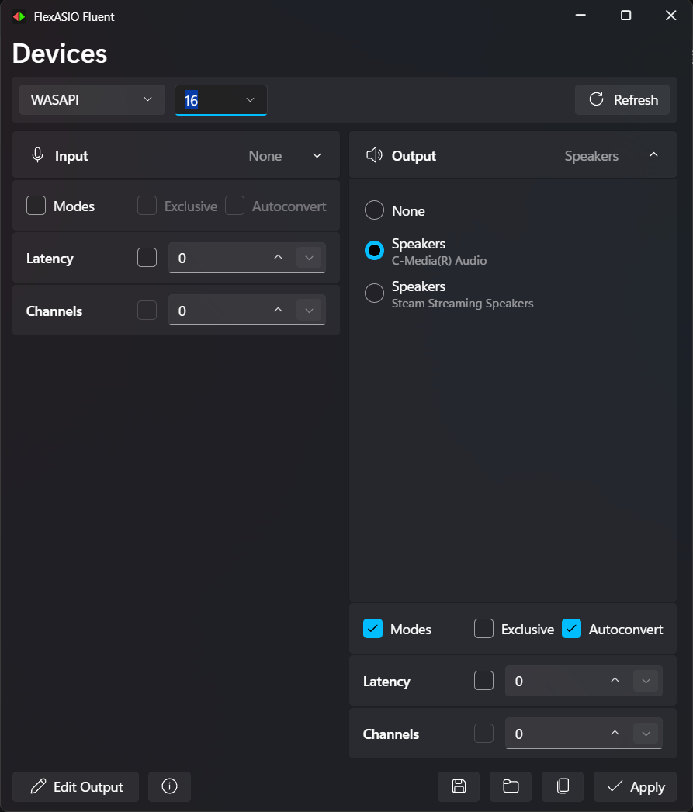Check the Output Exclusive checkbox
The width and height of the screenshot is (693, 812).
[x=483, y=629]
